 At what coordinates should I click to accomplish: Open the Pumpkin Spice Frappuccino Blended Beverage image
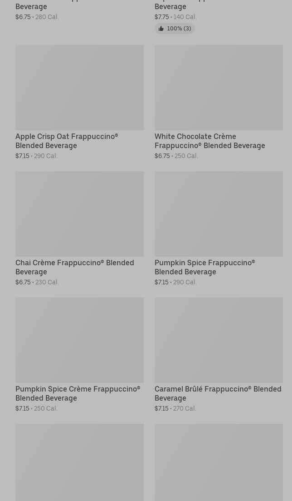pos(219,213)
